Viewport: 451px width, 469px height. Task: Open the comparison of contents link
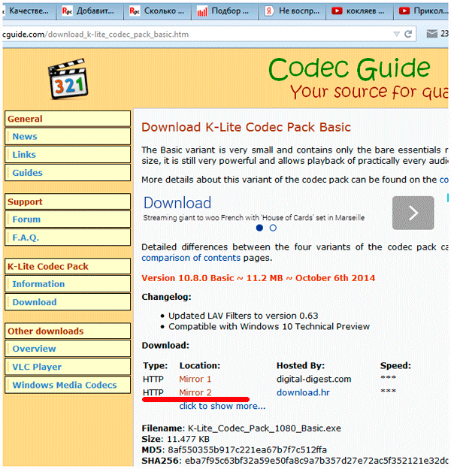point(191,258)
